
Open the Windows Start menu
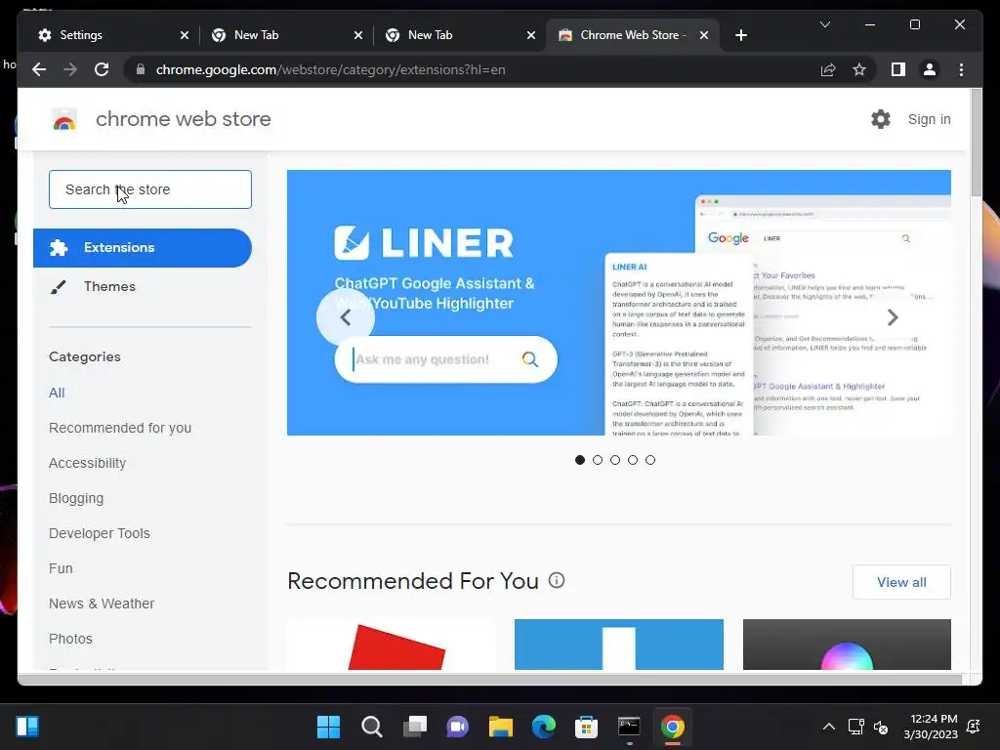tap(328, 727)
